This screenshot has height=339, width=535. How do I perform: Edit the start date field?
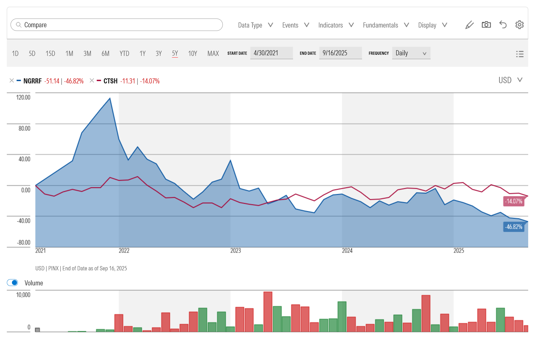click(x=271, y=53)
